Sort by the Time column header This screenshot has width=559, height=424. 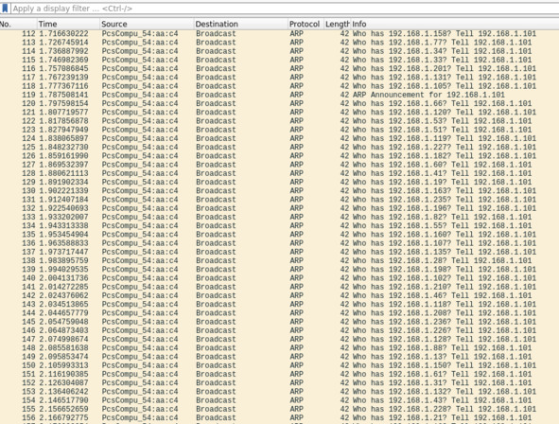tap(68, 24)
